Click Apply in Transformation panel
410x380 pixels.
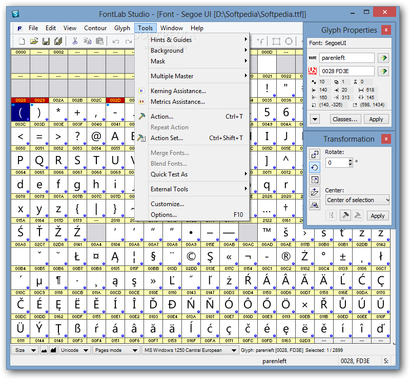(x=378, y=216)
